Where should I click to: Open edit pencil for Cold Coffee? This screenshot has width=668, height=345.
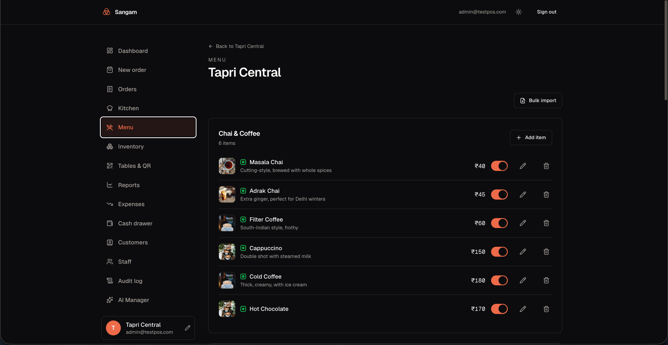click(523, 280)
